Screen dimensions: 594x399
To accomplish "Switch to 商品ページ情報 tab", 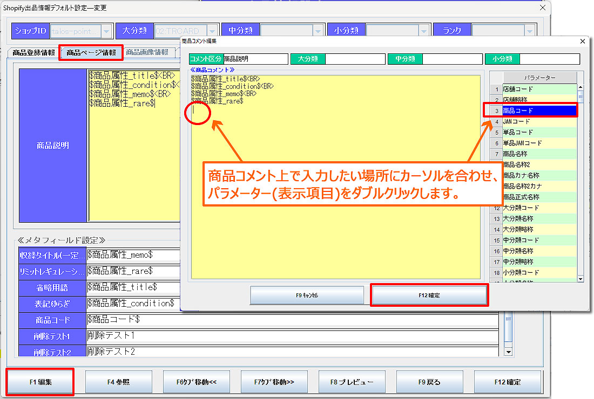I will pyautogui.click(x=91, y=52).
